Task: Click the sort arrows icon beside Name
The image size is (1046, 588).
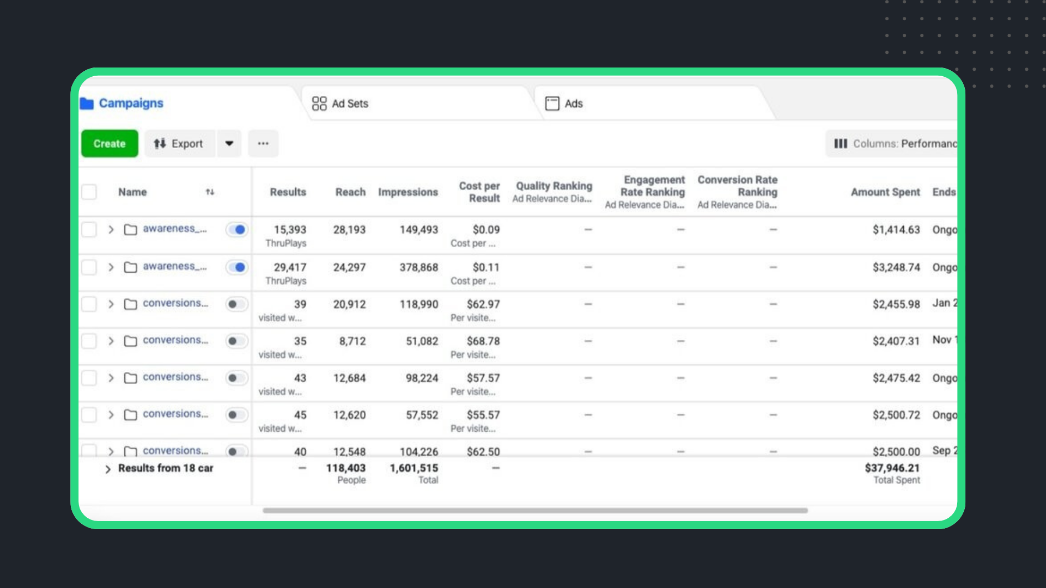Action: point(210,192)
